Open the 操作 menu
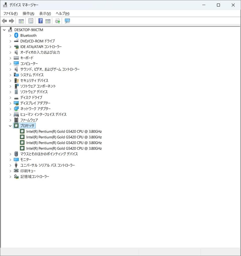Screen dimensions: 241x256 click(x=28, y=13)
